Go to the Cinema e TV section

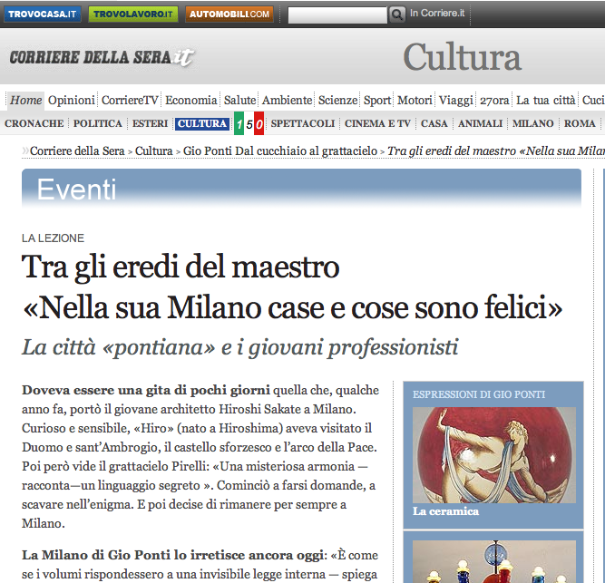(377, 123)
